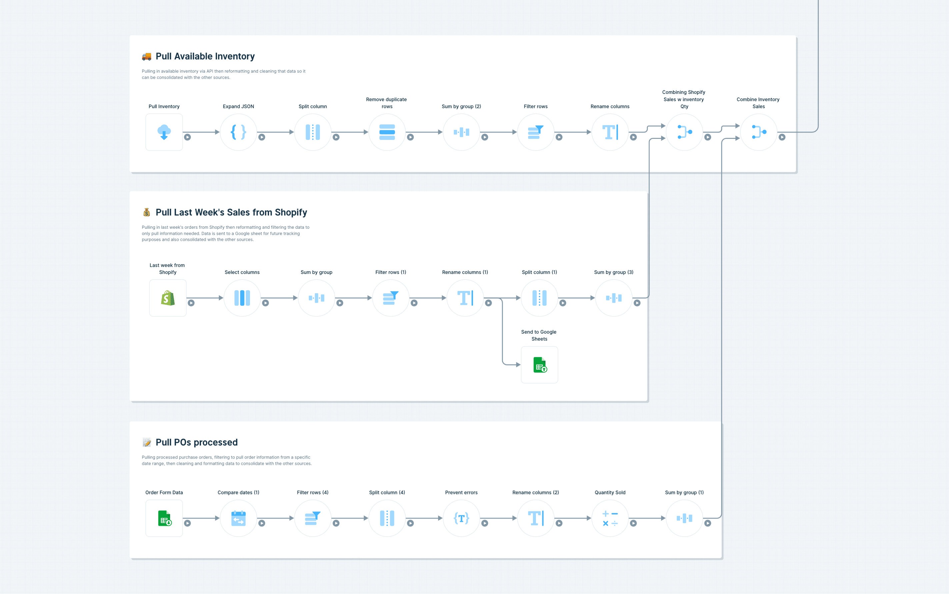Run the Expand JSON step play button
The image size is (949, 594).
tap(262, 137)
